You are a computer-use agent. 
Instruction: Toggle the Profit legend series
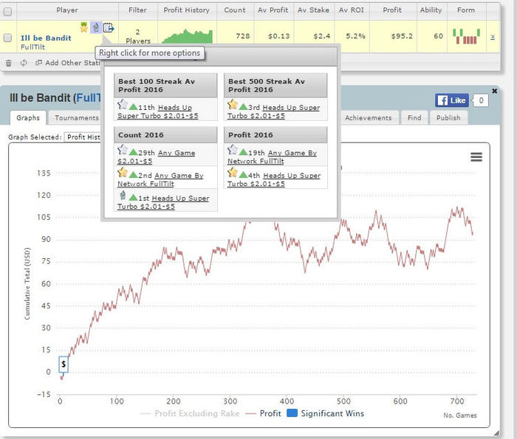point(264,414)
